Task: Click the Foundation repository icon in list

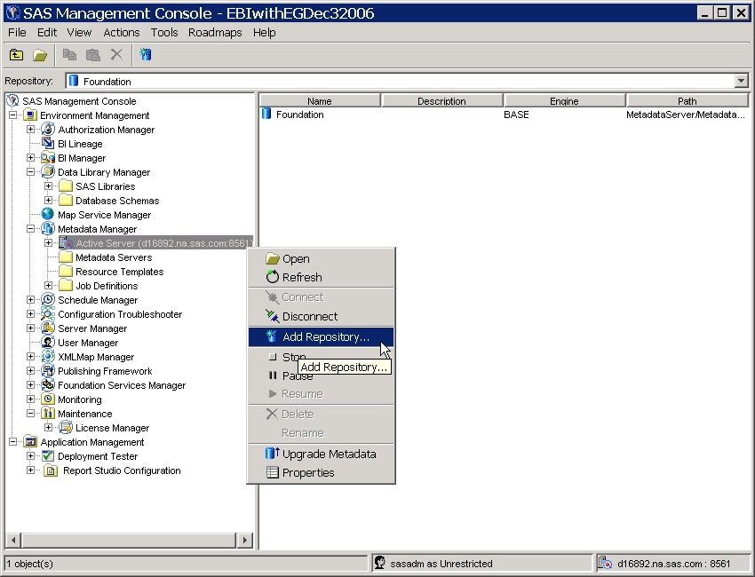Action: pos(266,115)
